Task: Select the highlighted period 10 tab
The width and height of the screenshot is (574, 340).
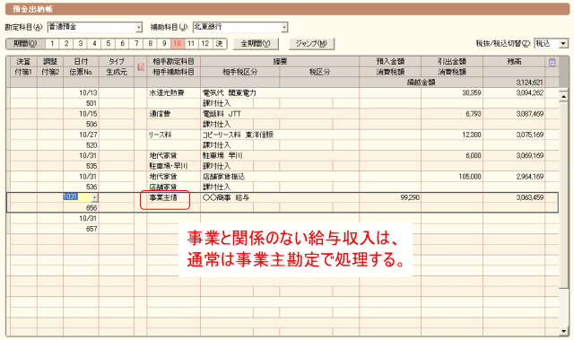Action: (178, 44)
